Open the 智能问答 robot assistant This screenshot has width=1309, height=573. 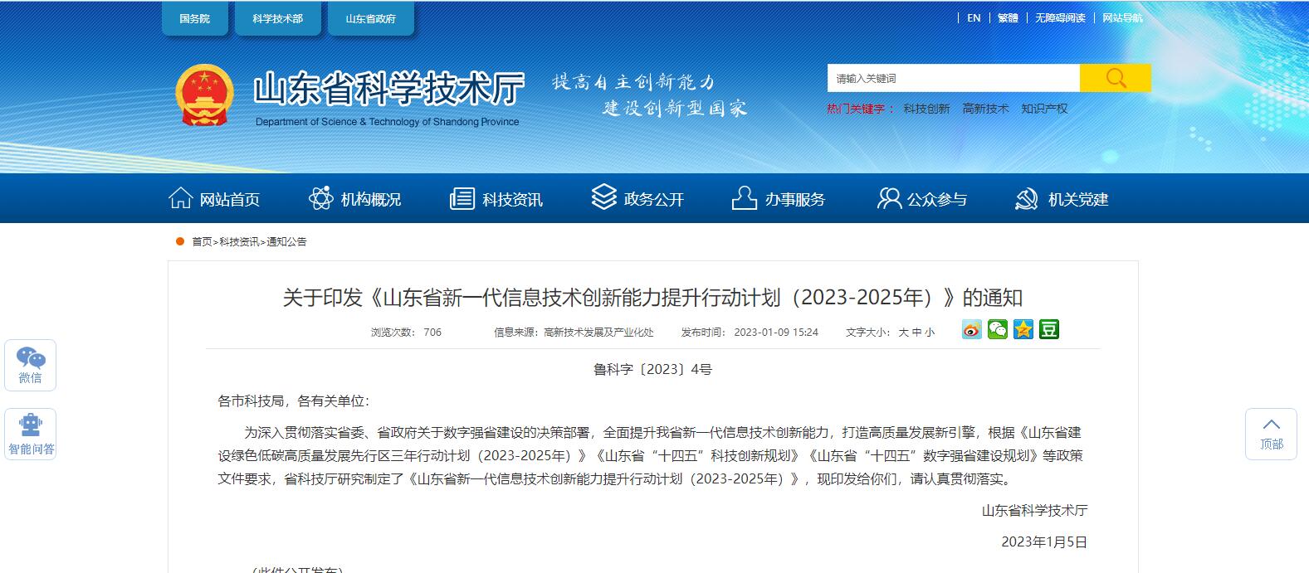pos(31,434)
